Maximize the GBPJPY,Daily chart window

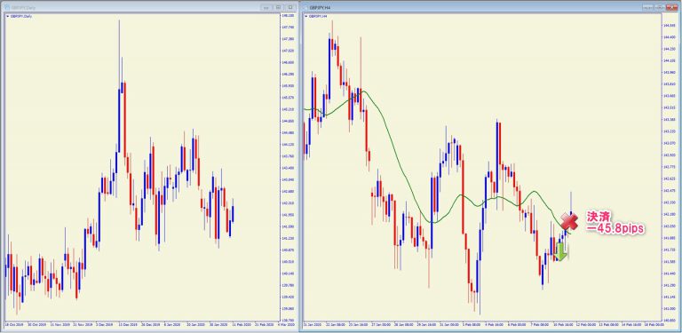click(278, 7)
